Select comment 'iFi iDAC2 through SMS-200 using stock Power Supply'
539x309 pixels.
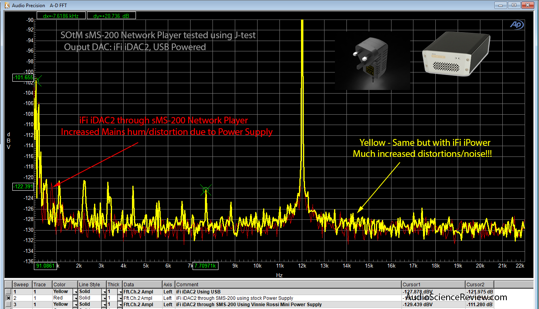(234, 298)
